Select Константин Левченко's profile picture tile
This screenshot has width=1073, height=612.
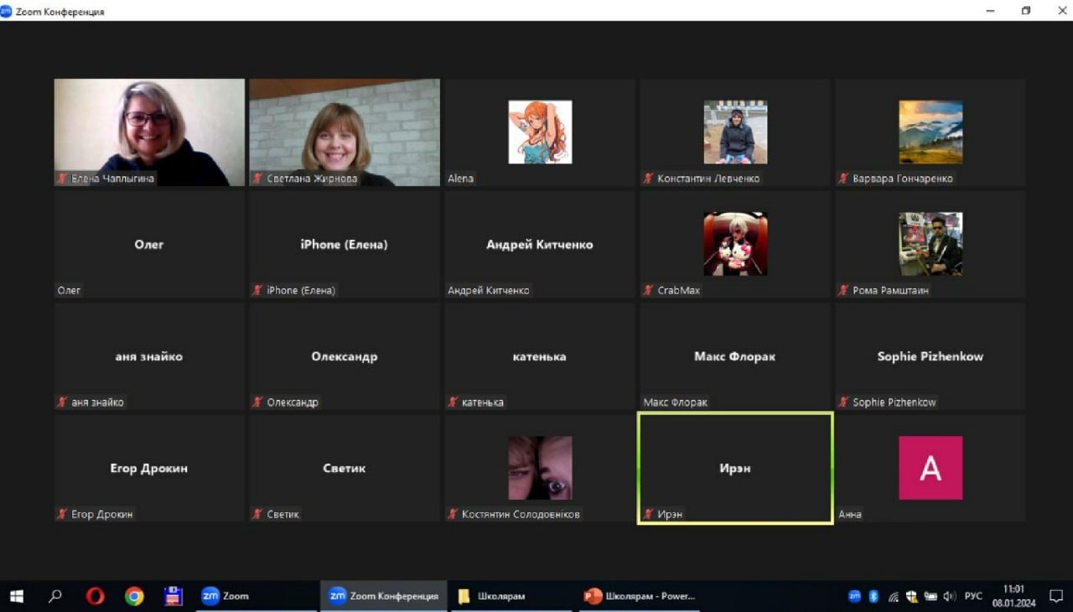tap(735, 132)
